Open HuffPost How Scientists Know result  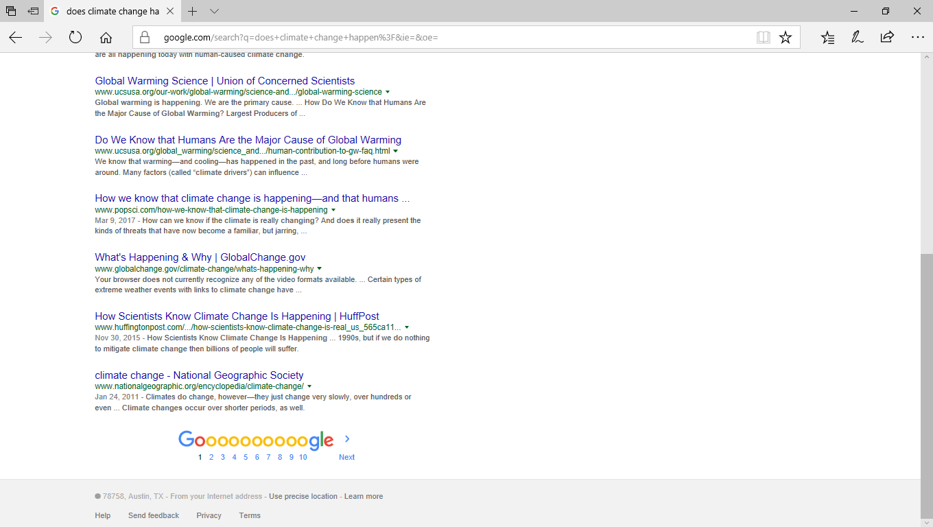237,316
